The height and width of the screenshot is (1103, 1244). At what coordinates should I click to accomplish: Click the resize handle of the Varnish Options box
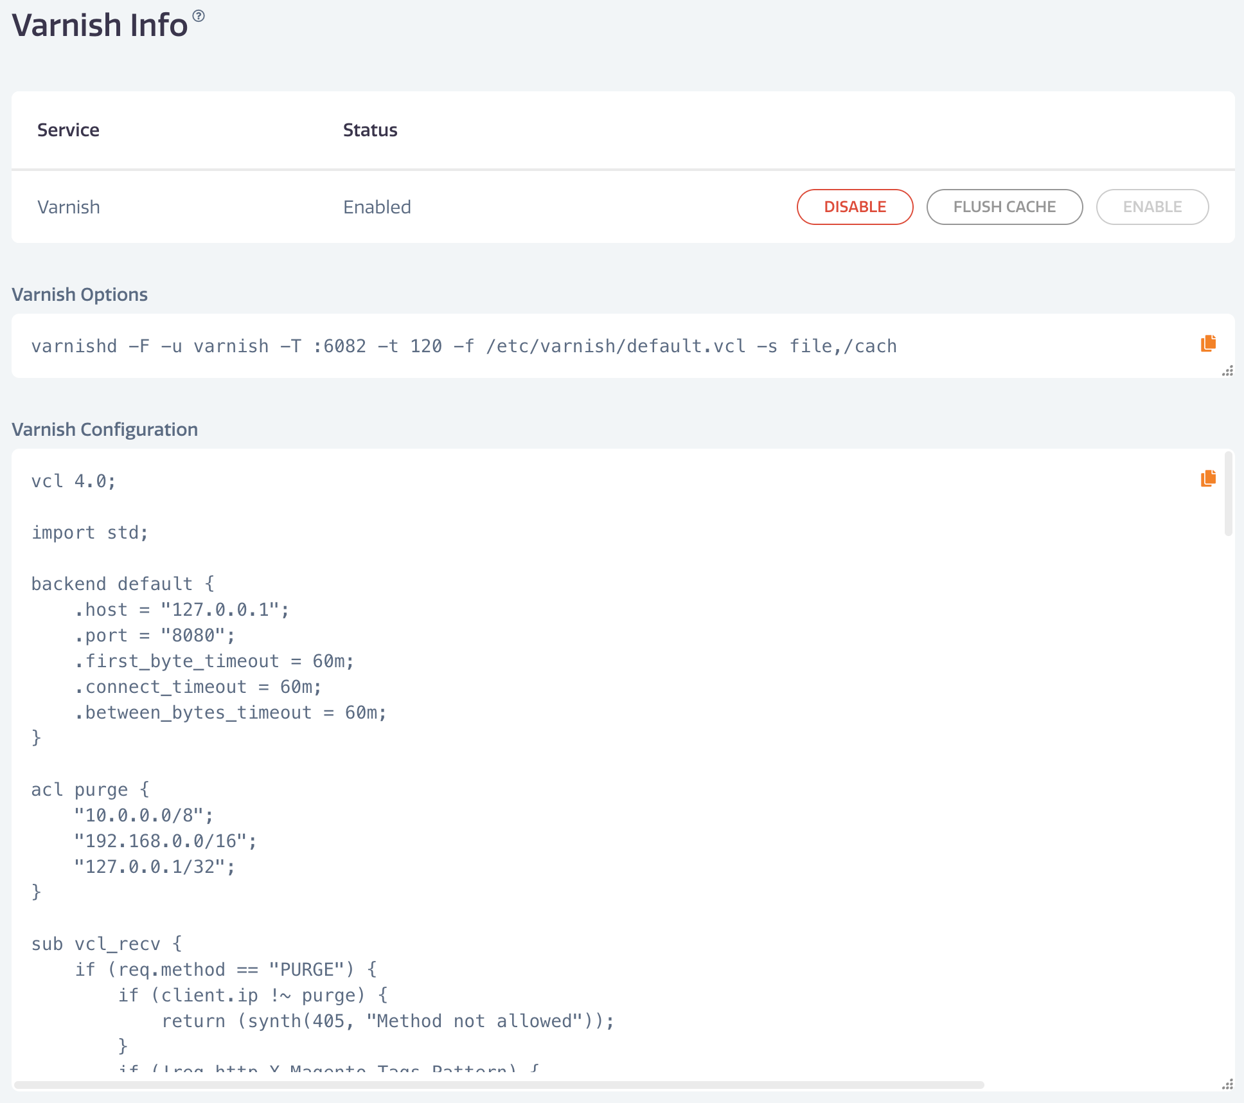[x=1228, y=371]
